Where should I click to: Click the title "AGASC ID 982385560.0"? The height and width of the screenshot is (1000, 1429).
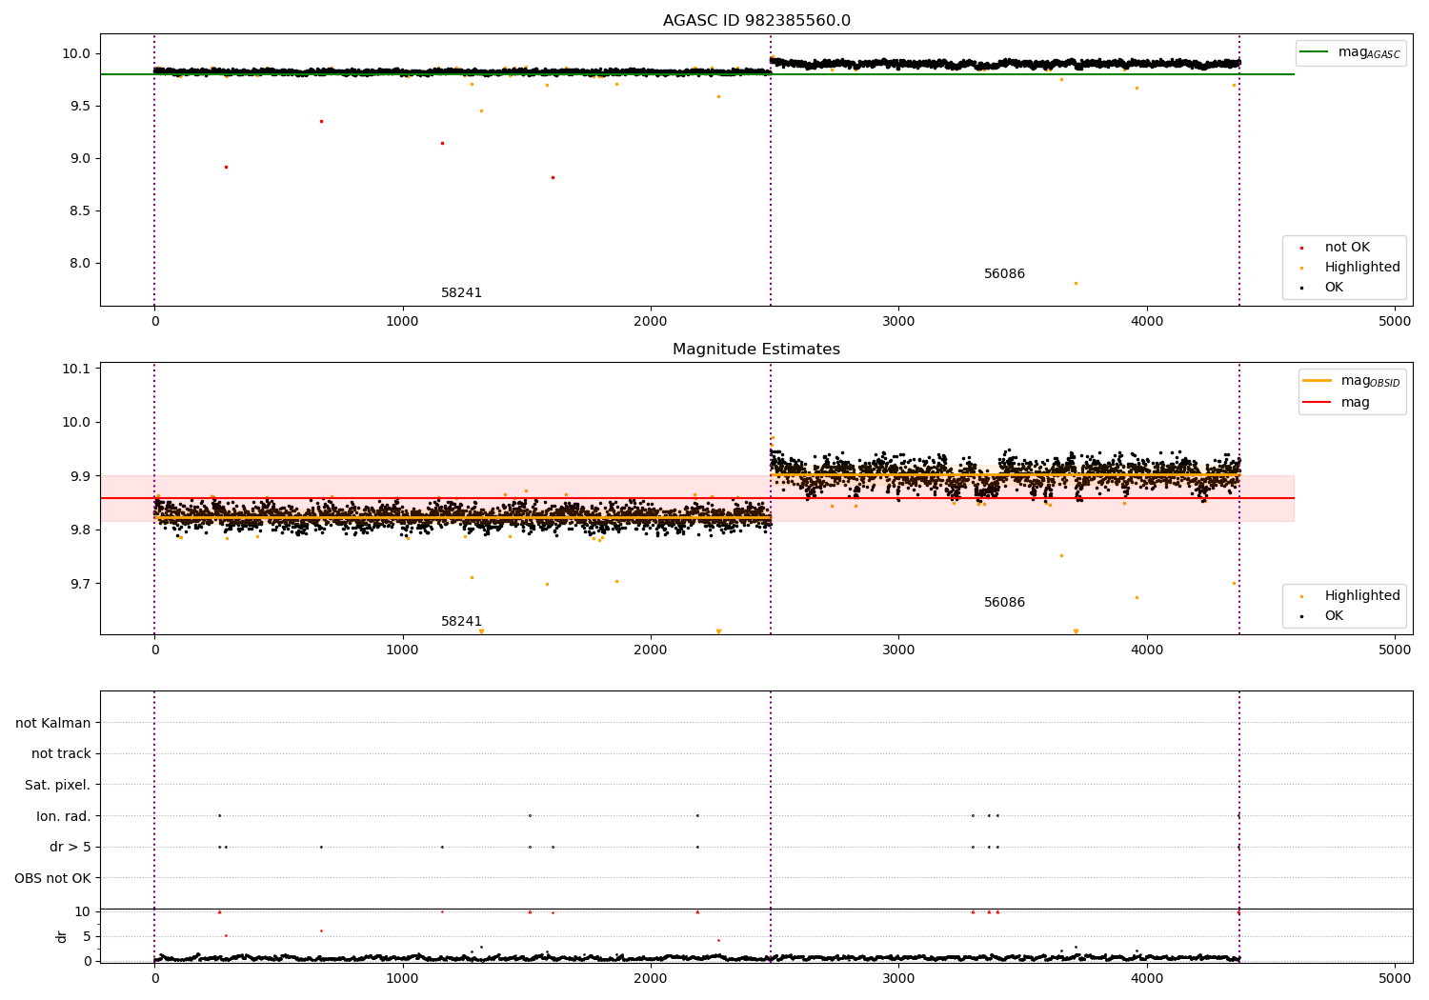click(x=756, y=21)
